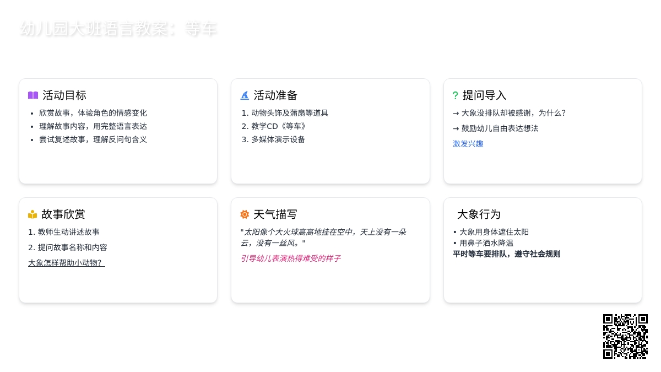Open the page title 幼儿园大班语言教案：等车
Screen dimensions: 661x372
(x=118, y=30)
